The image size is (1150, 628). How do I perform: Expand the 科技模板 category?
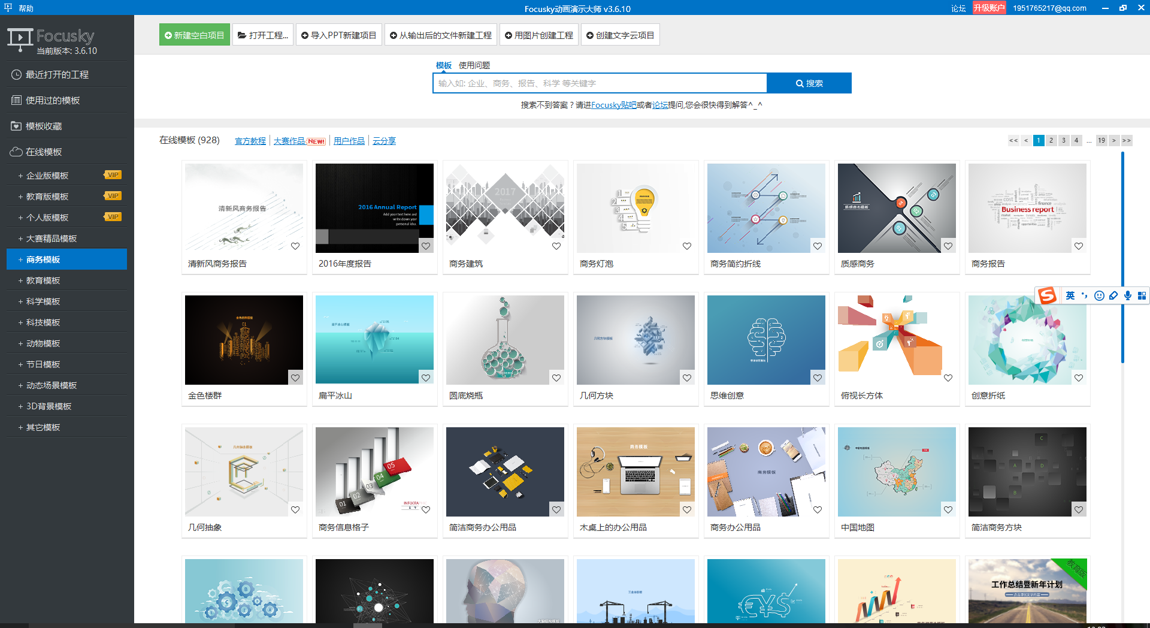click(x=67, y=322)
